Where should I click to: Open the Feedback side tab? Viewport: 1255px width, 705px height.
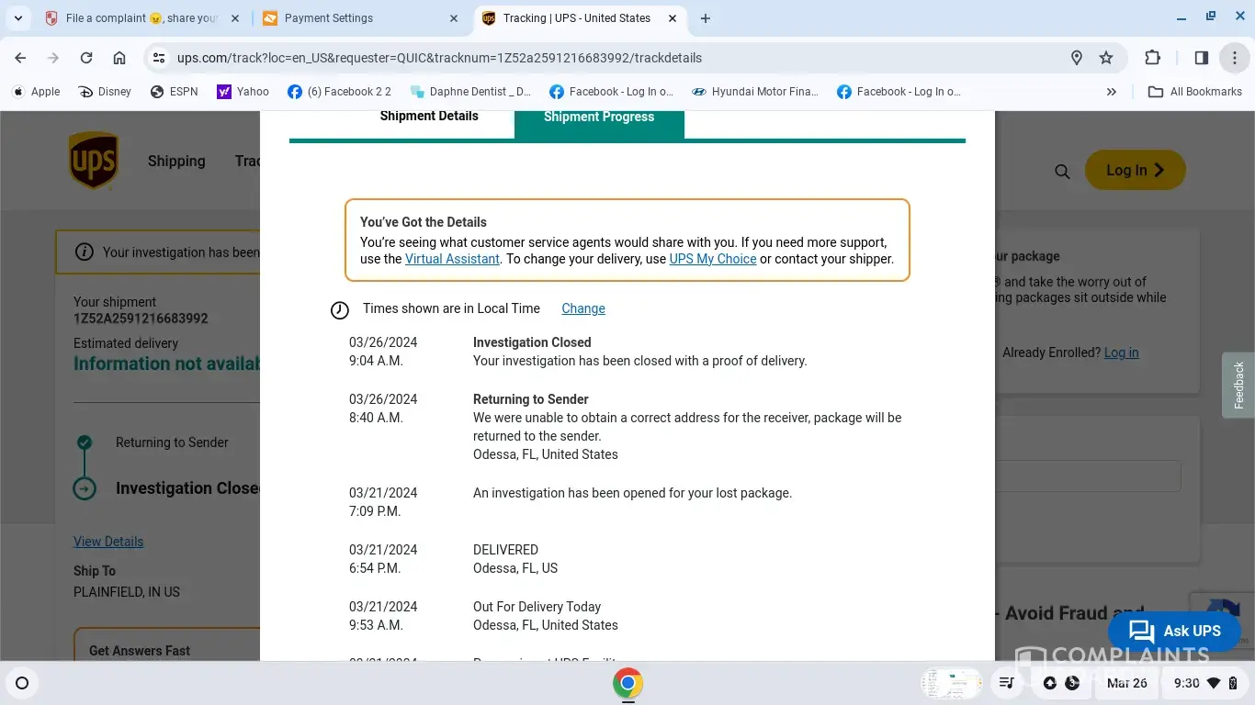pos(1238,386)
